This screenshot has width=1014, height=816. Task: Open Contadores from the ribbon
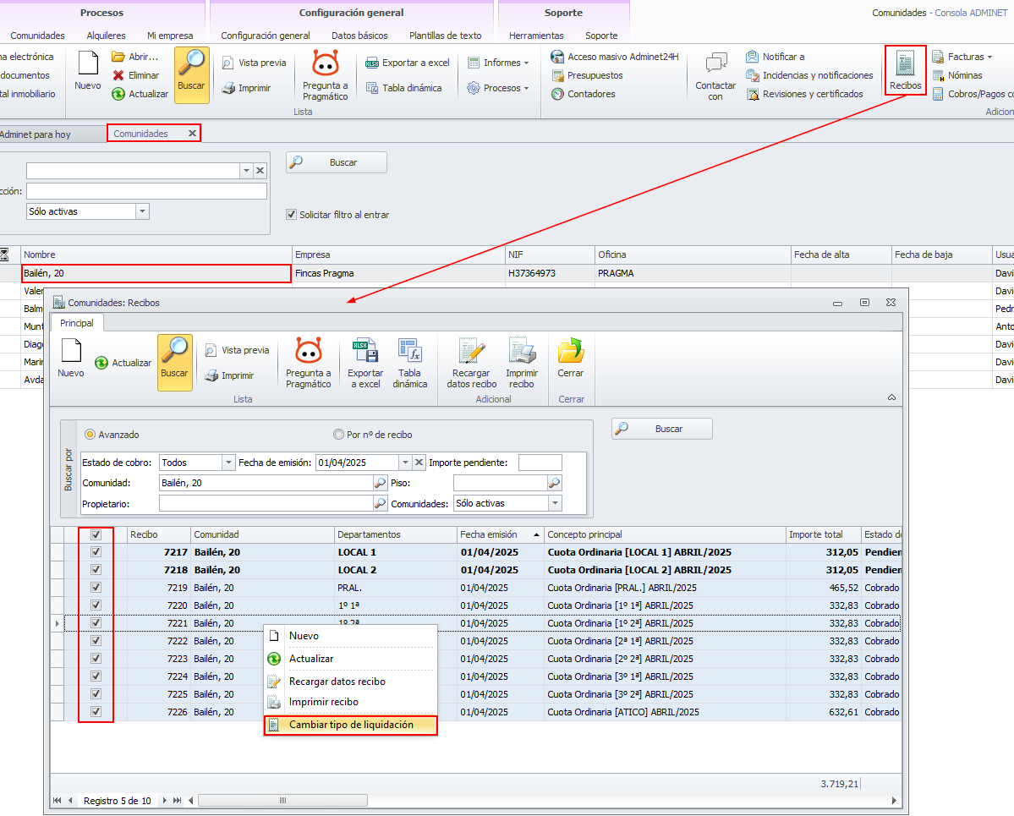pos(584,94)
